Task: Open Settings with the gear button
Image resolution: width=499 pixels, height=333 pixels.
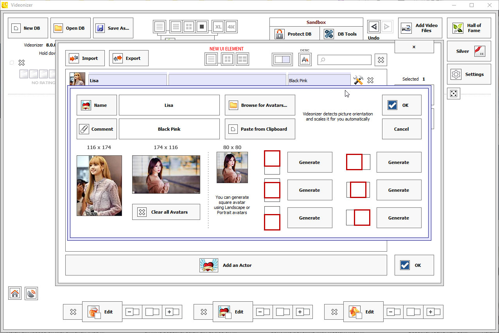Action: point(469,74)
